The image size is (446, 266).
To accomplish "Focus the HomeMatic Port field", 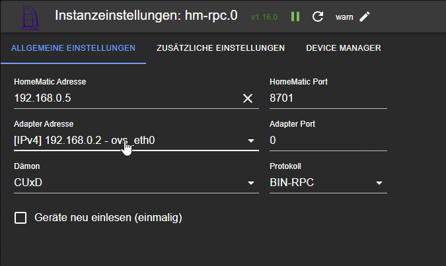I will pyautogui.click(x=328, y=98).
